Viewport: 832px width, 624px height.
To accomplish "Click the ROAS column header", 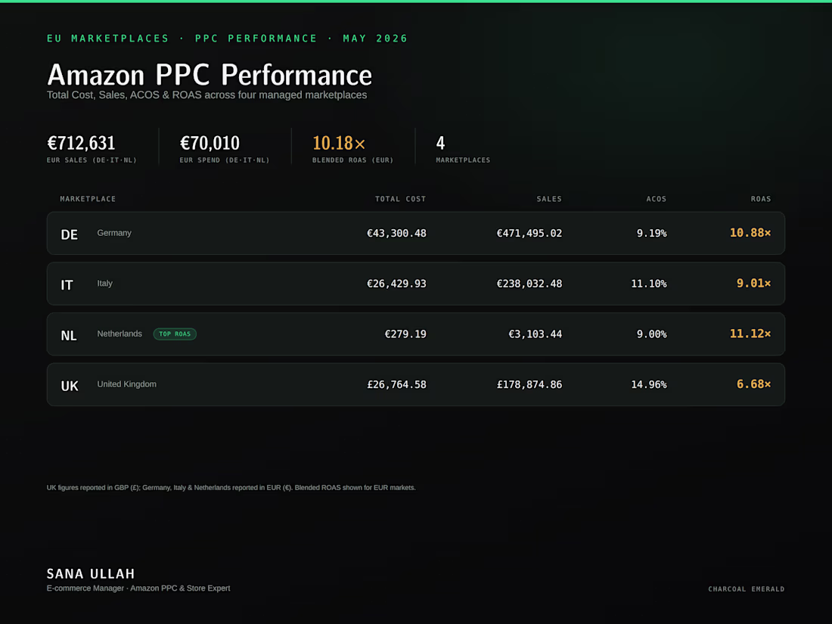I will (x=761, y=199).
